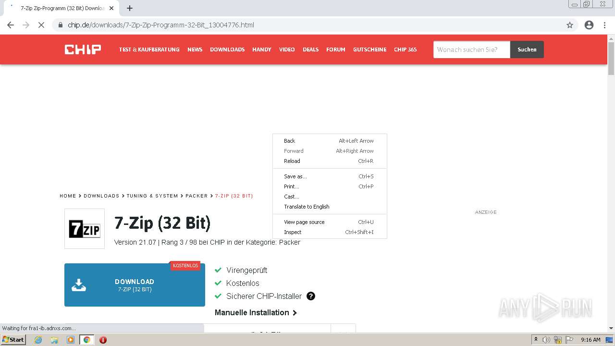The width and height of the screenshot is (615, 346).
Task: Click the Suchen search button
Action: tap(527, 49)
